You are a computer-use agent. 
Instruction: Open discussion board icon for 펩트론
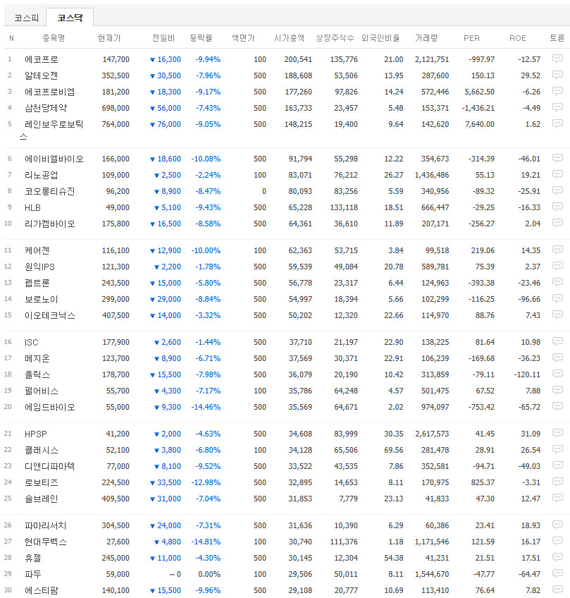(557, 282)
